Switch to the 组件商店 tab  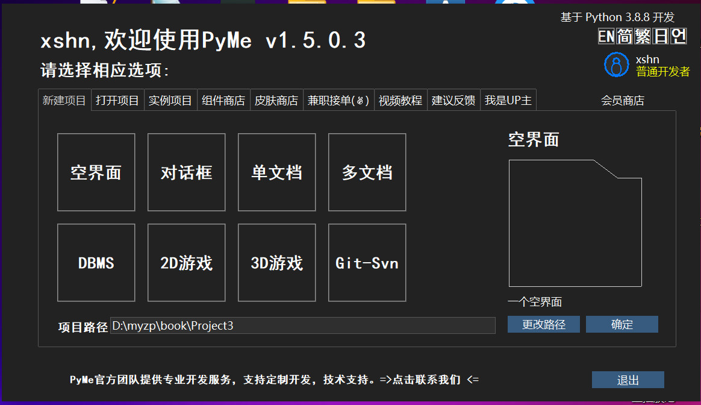click(223, 101)
